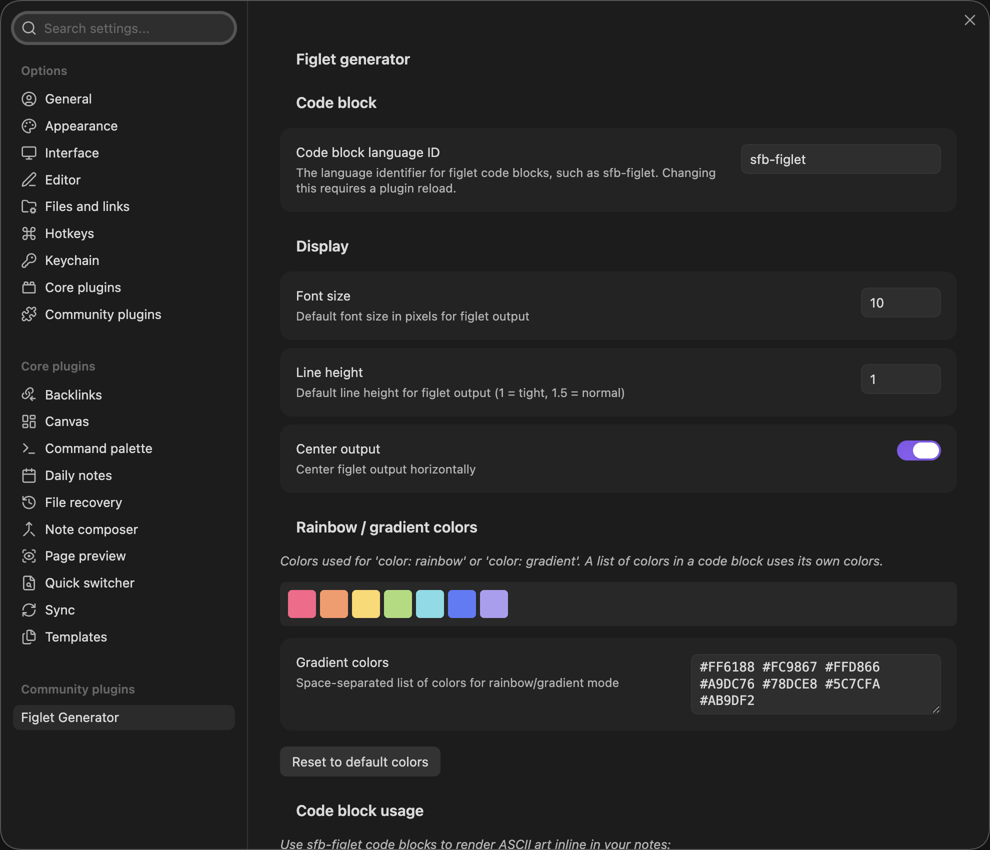Pick the blue rainbow color swatch
The image size is (990, 850).
coord(462,604)
